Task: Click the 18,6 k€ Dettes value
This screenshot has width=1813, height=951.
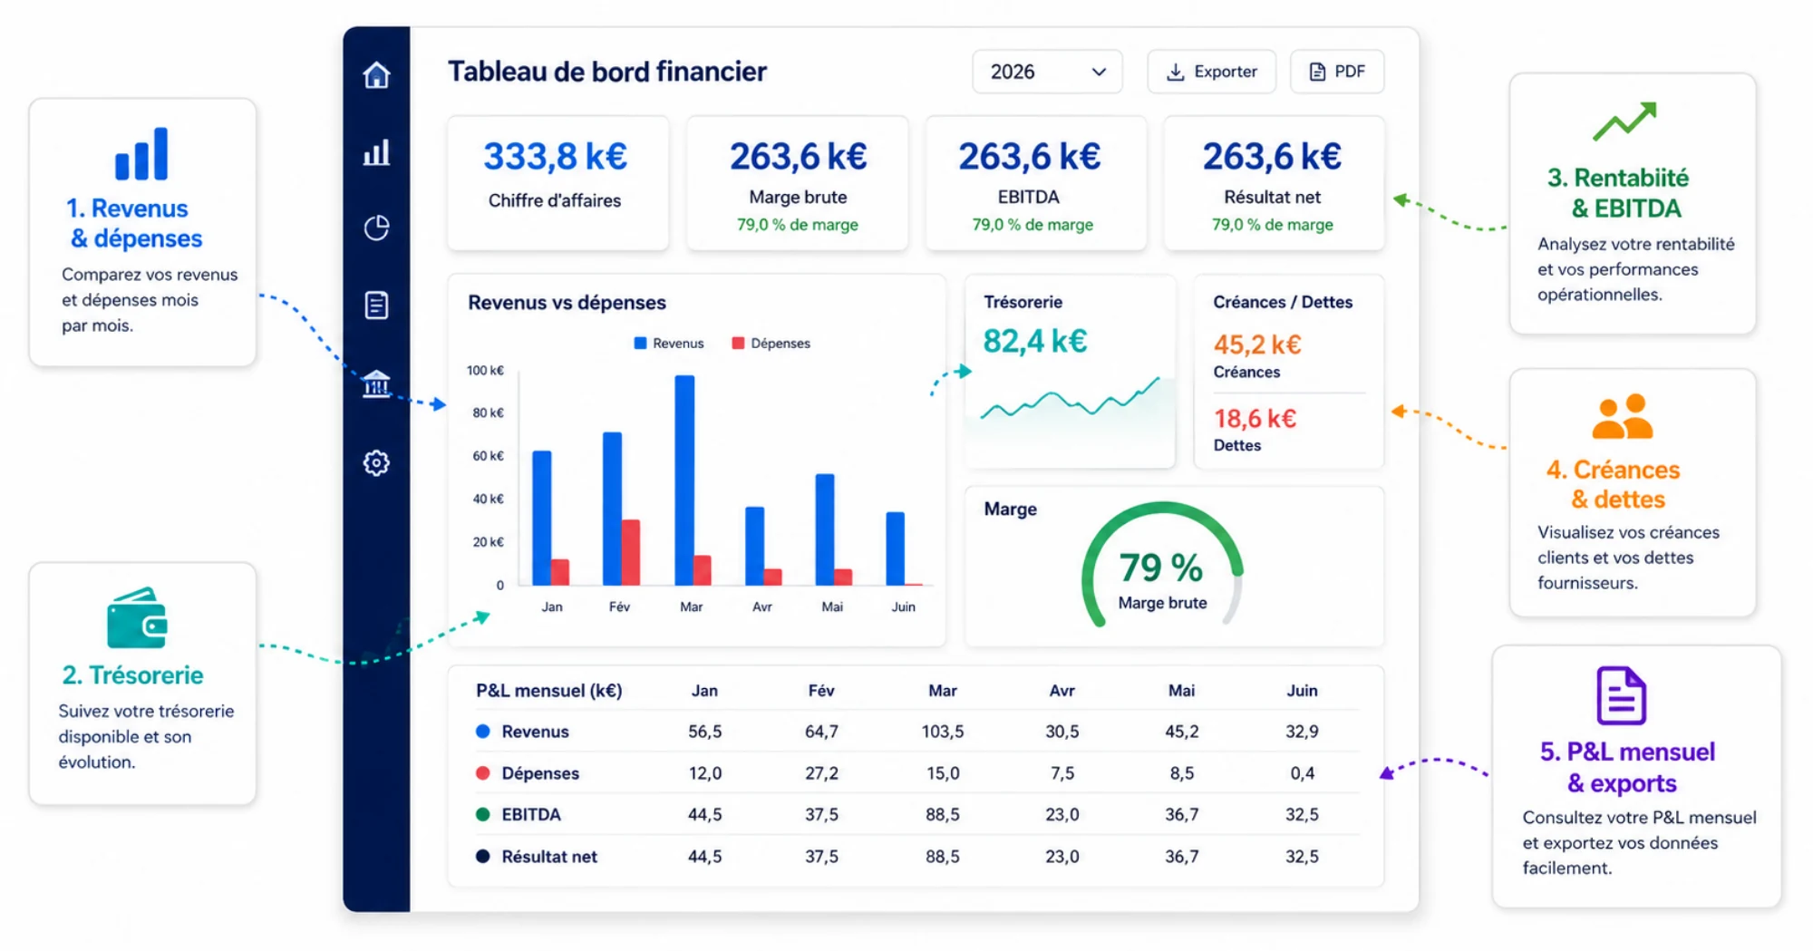Action: click(1255, 418)
